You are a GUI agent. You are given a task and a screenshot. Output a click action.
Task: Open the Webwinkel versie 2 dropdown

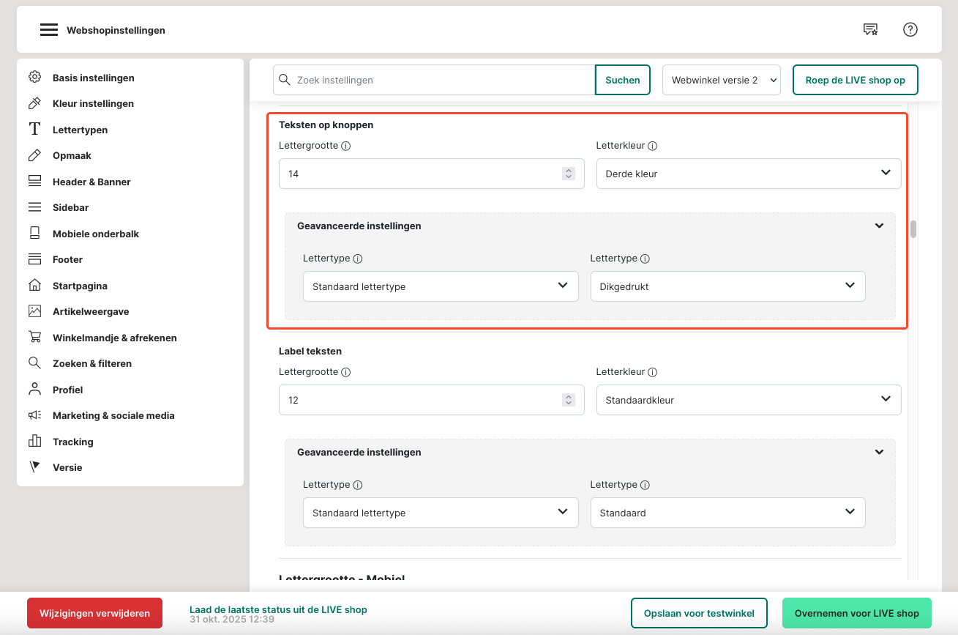point(721,80)
